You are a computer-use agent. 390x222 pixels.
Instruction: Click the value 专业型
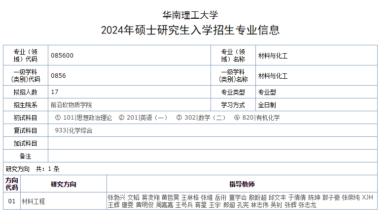pos(267,92)
